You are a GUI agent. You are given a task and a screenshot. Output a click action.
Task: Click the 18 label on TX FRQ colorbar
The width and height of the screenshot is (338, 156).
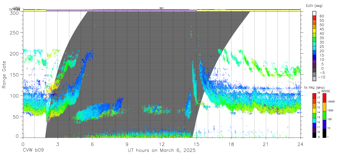[319, 93]
